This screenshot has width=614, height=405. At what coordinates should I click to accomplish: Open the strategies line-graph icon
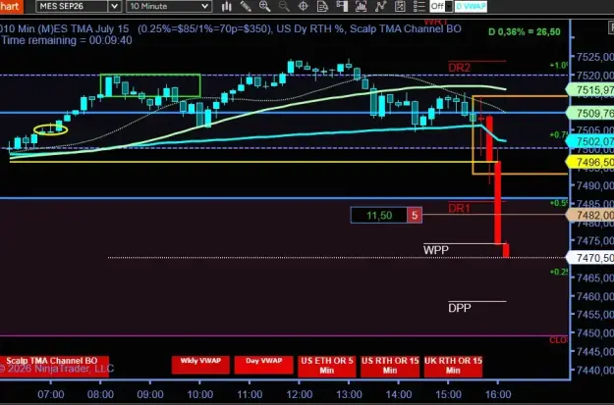(x=380, y=6)
